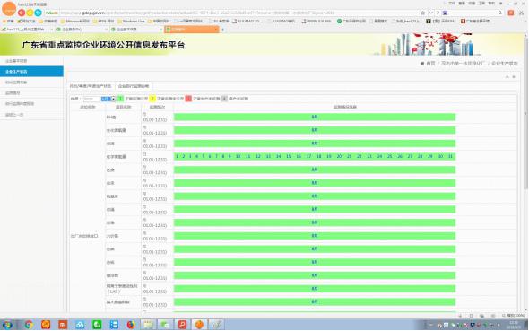Click the search magnifier in browser search box
The height and width of the screenshot is (331, 529).
[x=500, y=13]
